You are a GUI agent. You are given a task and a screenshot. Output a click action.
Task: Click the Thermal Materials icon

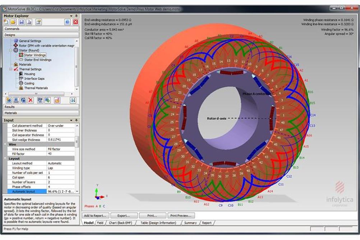click(x=21, y=88)
